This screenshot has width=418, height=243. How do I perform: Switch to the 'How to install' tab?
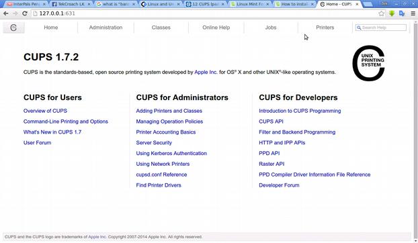click(294, 4)
